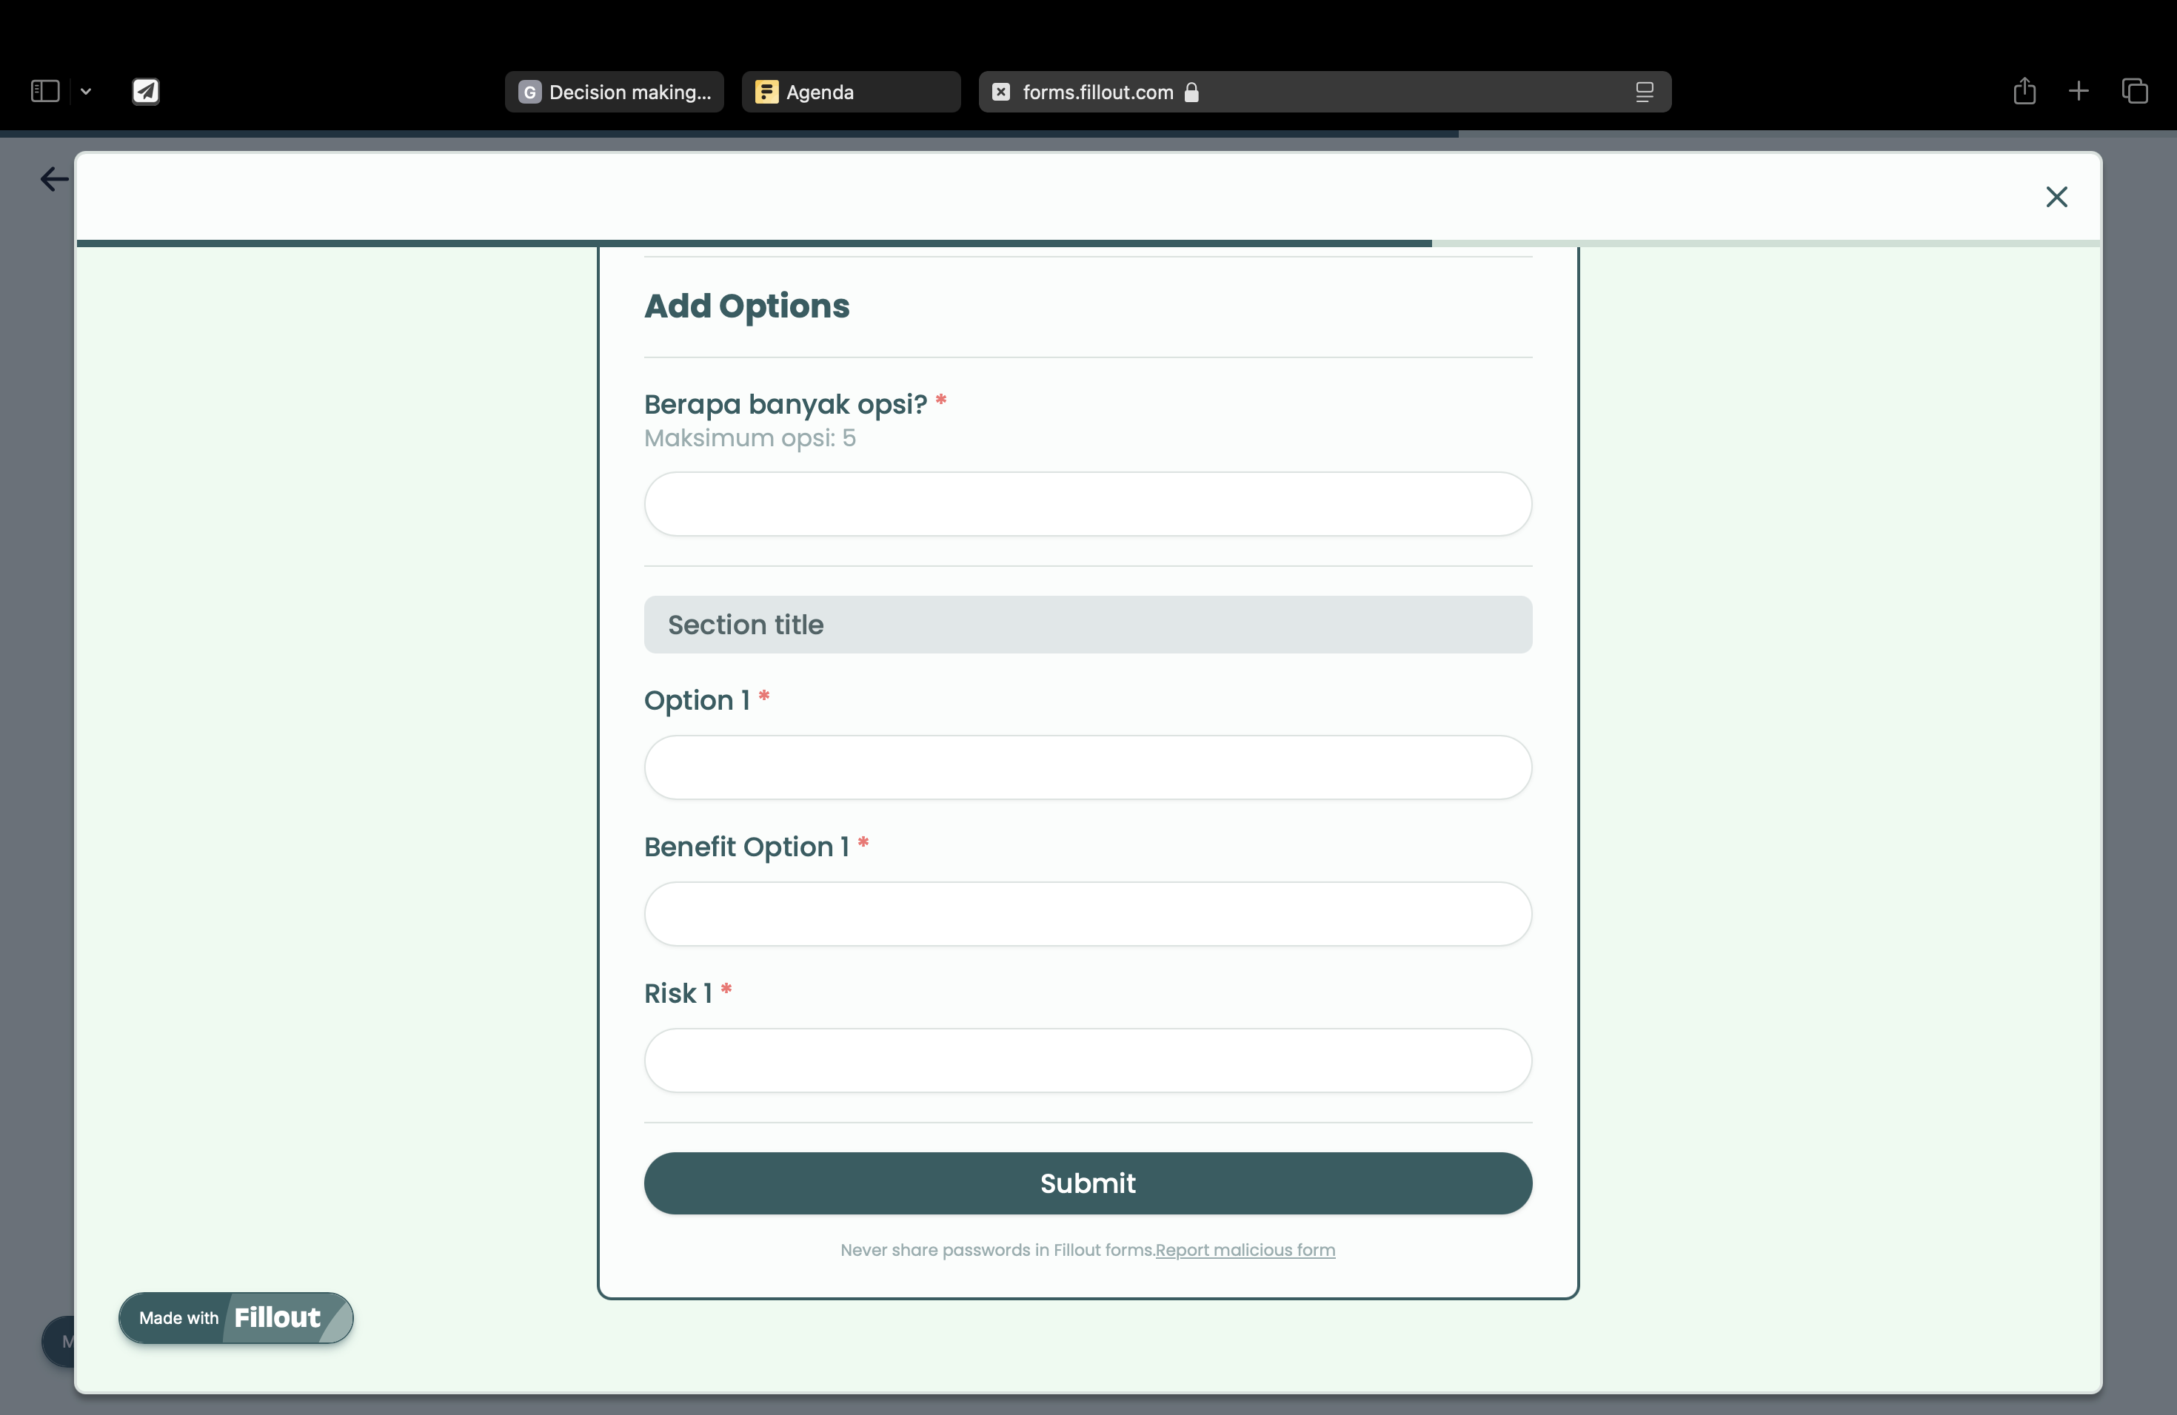Image resolution: width=2177 pixels, height=1415 pixels.
Task: Click the lock icon in address bar
Action: (1191, 92)
